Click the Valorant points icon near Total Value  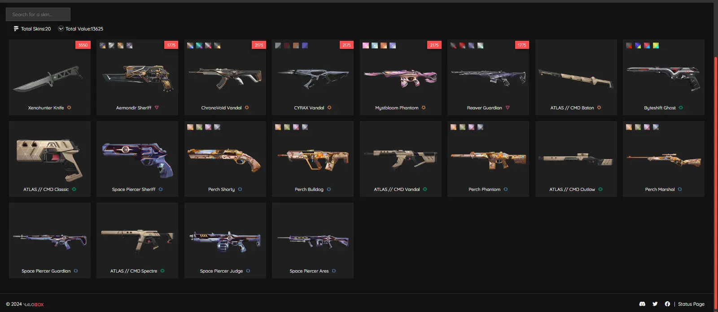[x=61, y=28]
